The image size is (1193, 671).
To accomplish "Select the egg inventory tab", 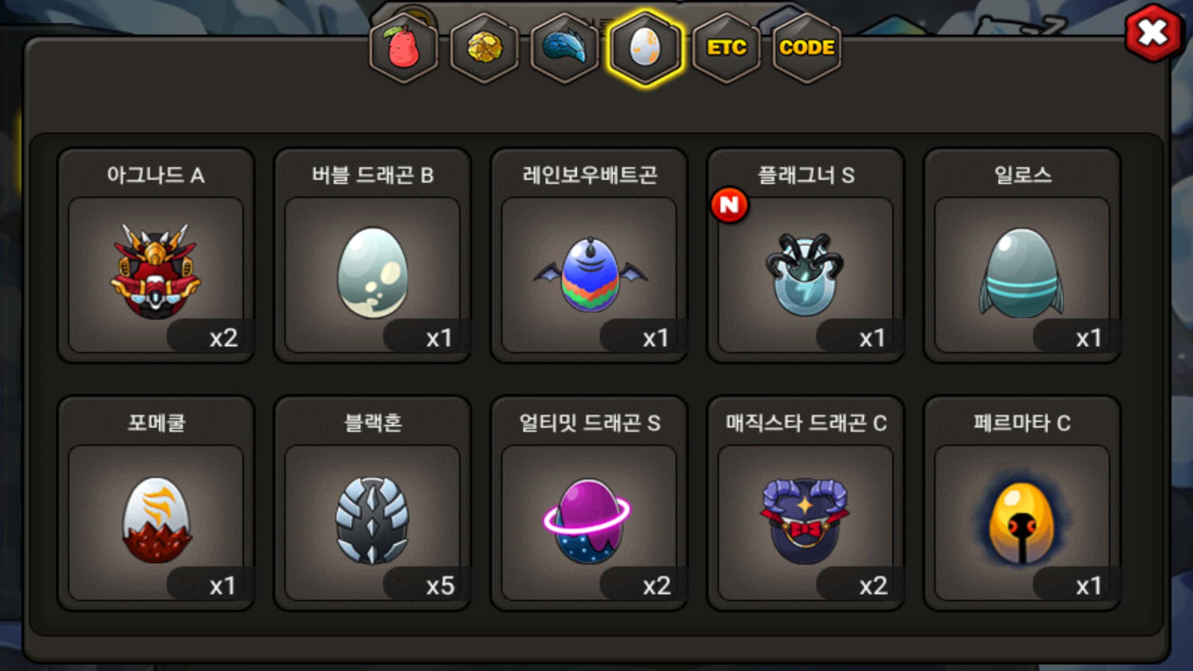I will (645, 48).
